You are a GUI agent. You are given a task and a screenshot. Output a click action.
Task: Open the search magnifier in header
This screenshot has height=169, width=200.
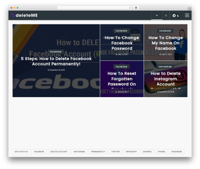(166, 16)
